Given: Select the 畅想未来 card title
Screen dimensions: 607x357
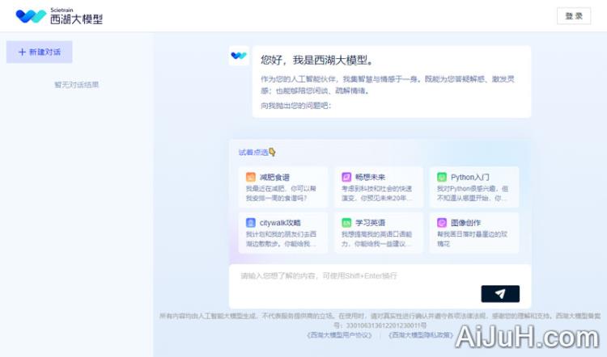Looking at the screenshot, I should [x=370, y=177].
